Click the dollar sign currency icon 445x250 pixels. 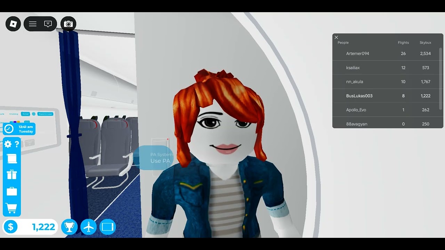point(10,227)
